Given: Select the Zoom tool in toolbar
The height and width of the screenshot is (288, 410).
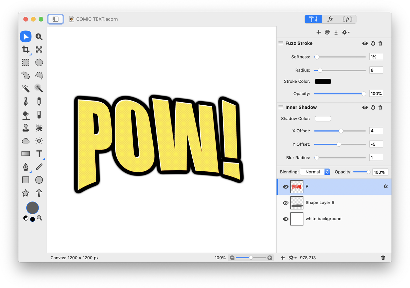Looking at the screenshot, I should tap(39, 37).
